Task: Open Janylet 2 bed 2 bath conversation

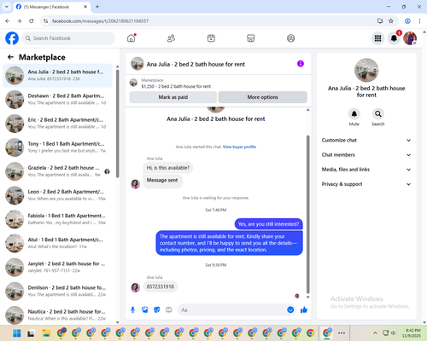Action: click(57, 268)
